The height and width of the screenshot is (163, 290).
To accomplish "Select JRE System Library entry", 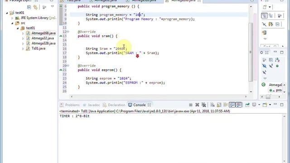I will [x=38, y=18].
